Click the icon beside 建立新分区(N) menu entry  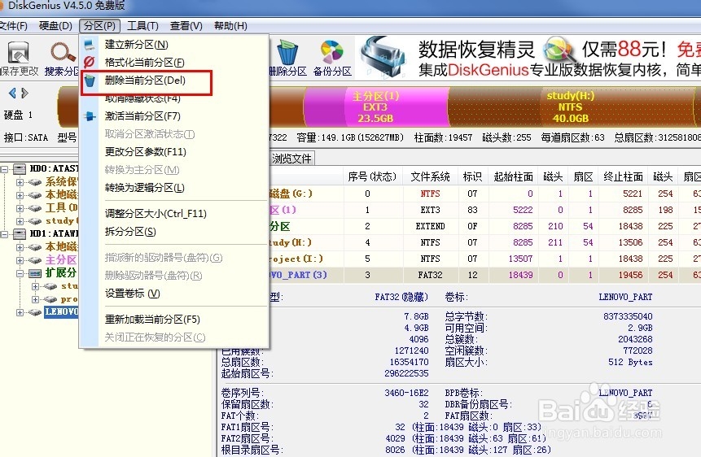click(90, 45)
